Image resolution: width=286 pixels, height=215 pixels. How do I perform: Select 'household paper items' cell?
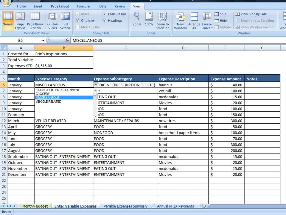pyautogui.click(x=183, y=133)
